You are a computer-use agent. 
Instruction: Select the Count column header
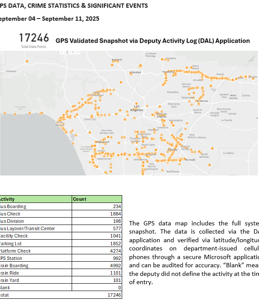79,199
